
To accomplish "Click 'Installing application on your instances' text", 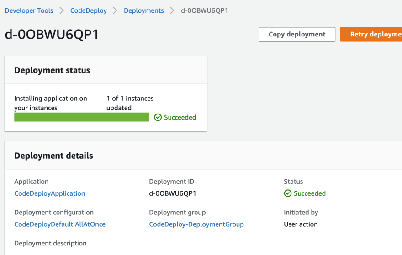I will [51, 103].
